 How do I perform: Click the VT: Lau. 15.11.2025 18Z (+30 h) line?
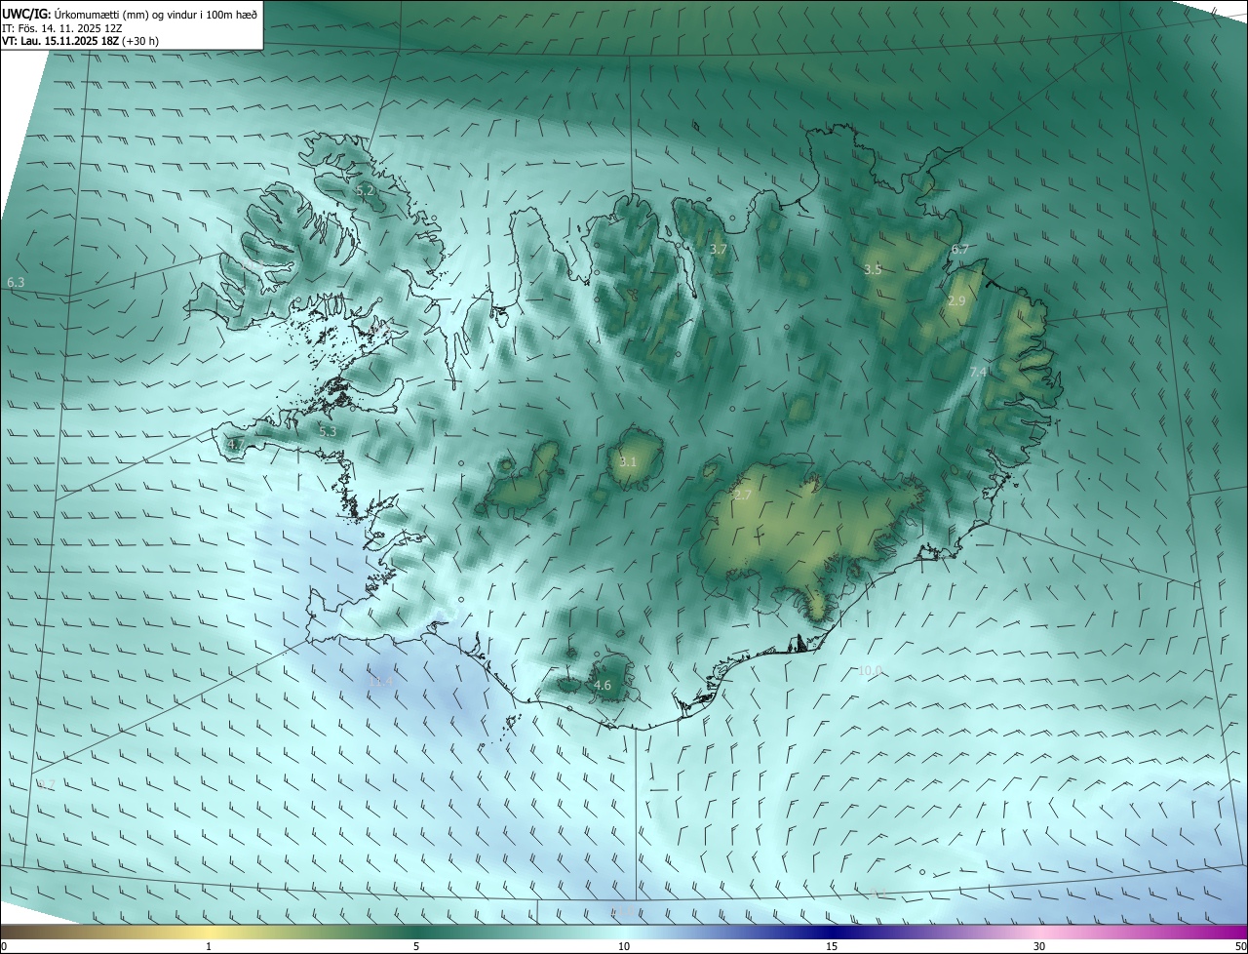(81, 41)
